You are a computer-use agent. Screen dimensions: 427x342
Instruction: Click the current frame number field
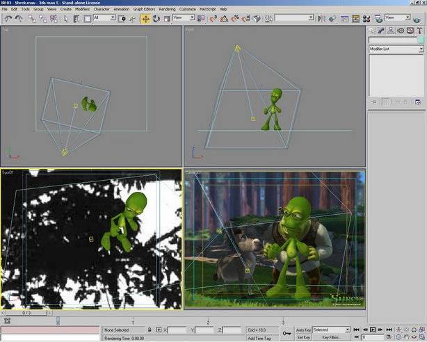(373, 337)
